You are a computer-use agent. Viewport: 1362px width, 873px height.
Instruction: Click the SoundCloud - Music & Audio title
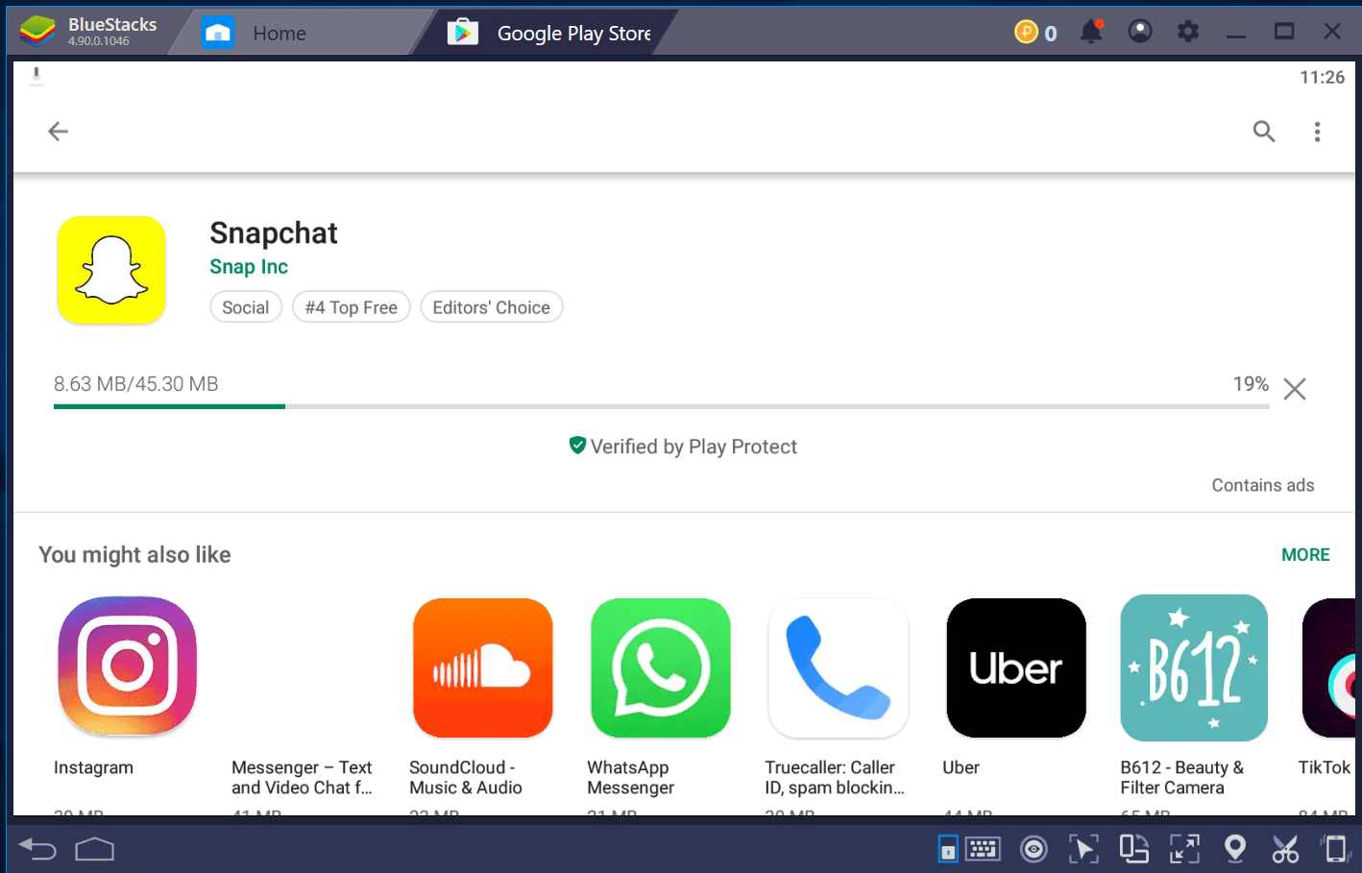(x=466, y=777)
